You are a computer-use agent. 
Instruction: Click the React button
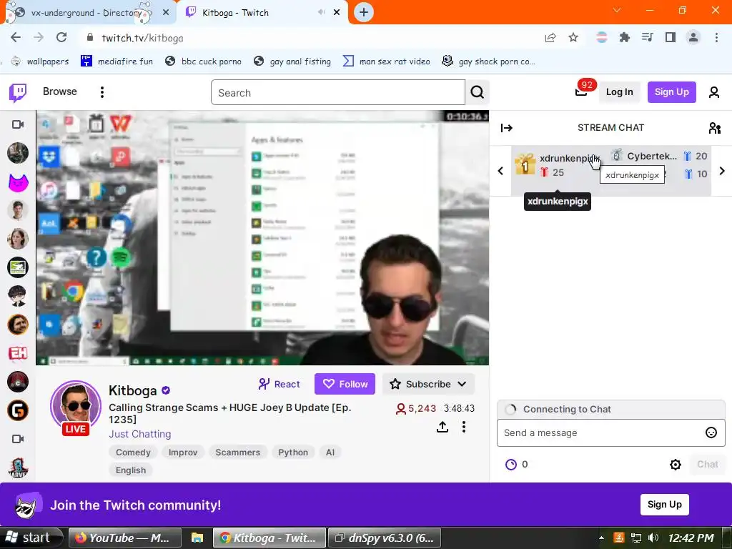(x=280, y=384)
